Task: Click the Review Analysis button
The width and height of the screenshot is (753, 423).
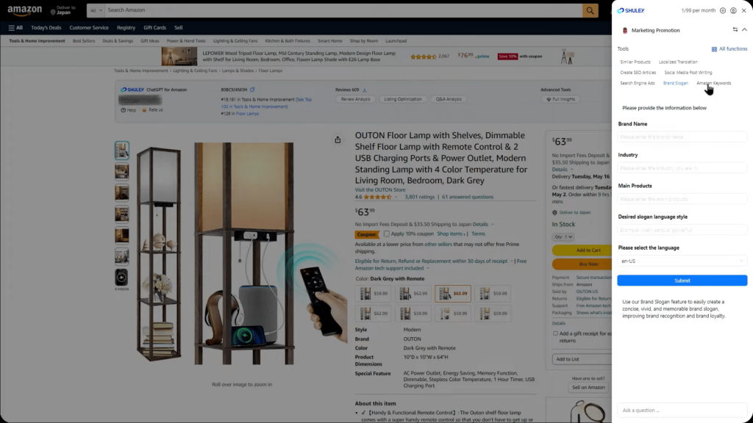Action: coord(355,99)
